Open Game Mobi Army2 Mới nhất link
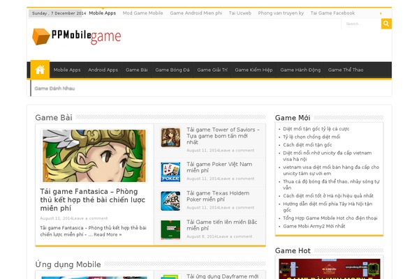Image resolution: width=419 pixels, height=279 pixels. point(314,226)
